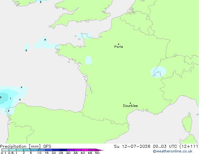Image resolution: width=199 pixels, height=154 pixels.
Task: Select the precipitation patch near the Swiss border
Action: tap(158, 72)
